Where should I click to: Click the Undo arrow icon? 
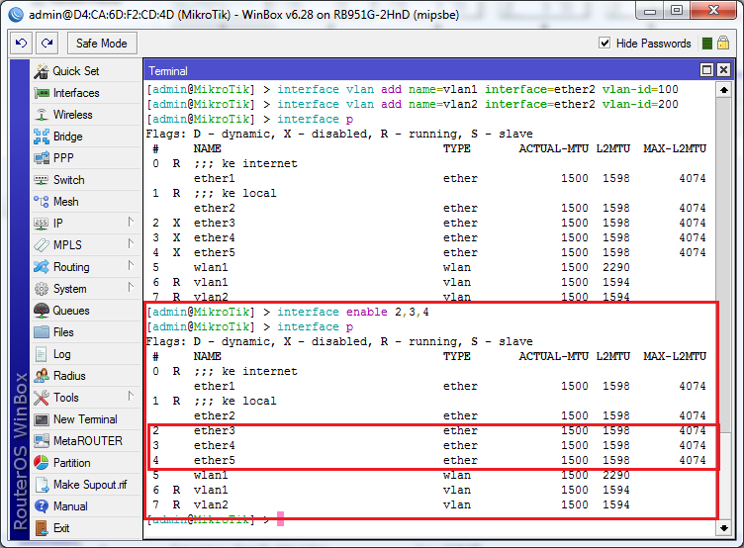click(x=21, y=44)
